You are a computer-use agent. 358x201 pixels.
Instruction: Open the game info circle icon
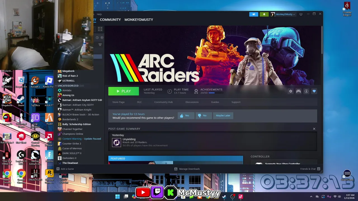click(x=306, y=91)
